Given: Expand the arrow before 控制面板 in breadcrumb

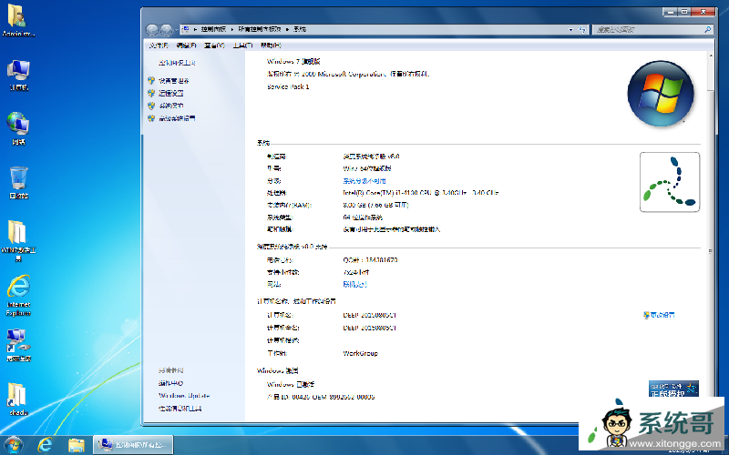Looking at the screenshot, I should point(196,29).
